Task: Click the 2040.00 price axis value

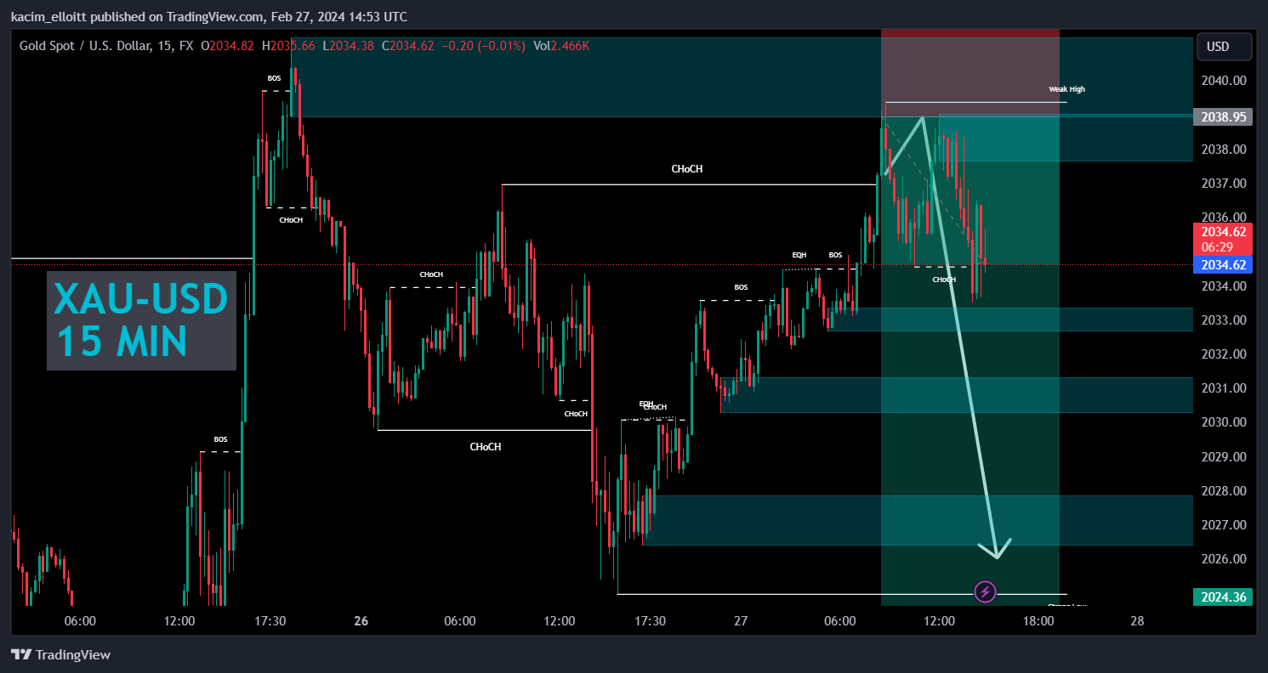Action: click(1222, 81)
